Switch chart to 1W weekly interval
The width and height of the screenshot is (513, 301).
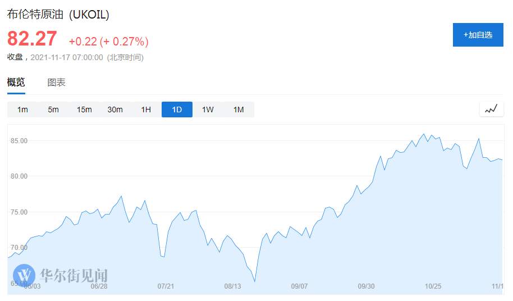click(208, 110)
